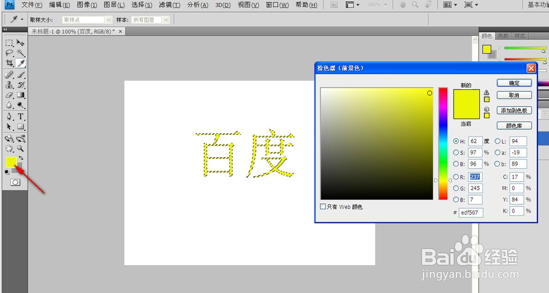This screenshot has width=549, height=293.
Task: Select the Gradient tool
Action: (x=21, y=95)
